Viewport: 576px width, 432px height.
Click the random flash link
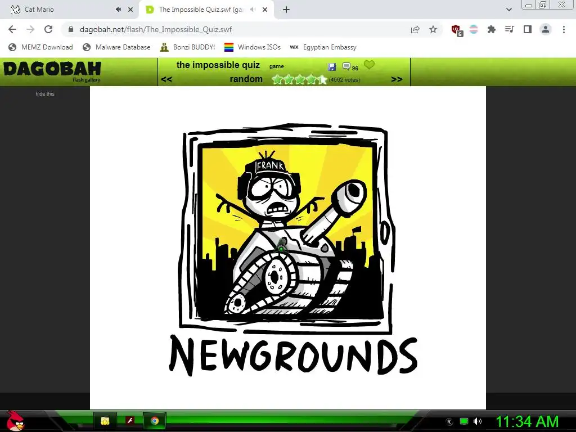click(246, 79)
